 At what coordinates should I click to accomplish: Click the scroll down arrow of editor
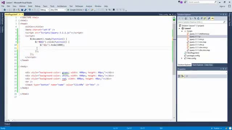click(174, 118)
